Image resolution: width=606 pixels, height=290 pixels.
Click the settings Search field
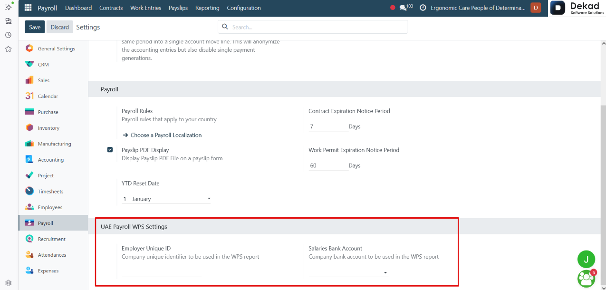point(313,27)
